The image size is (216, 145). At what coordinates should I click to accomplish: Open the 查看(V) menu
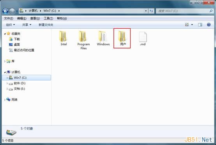[35, 18]
